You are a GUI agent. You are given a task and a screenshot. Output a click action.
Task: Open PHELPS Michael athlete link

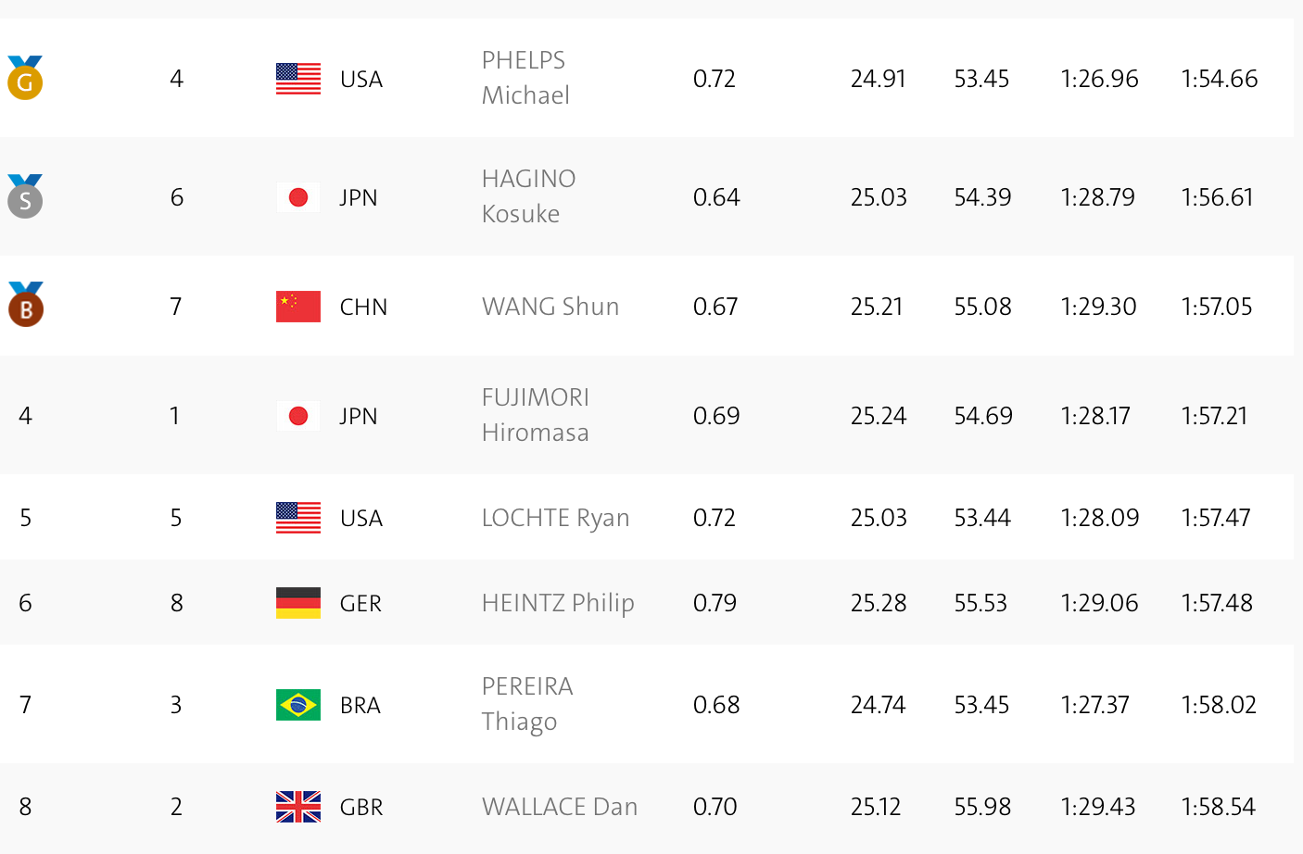[525, 78]
